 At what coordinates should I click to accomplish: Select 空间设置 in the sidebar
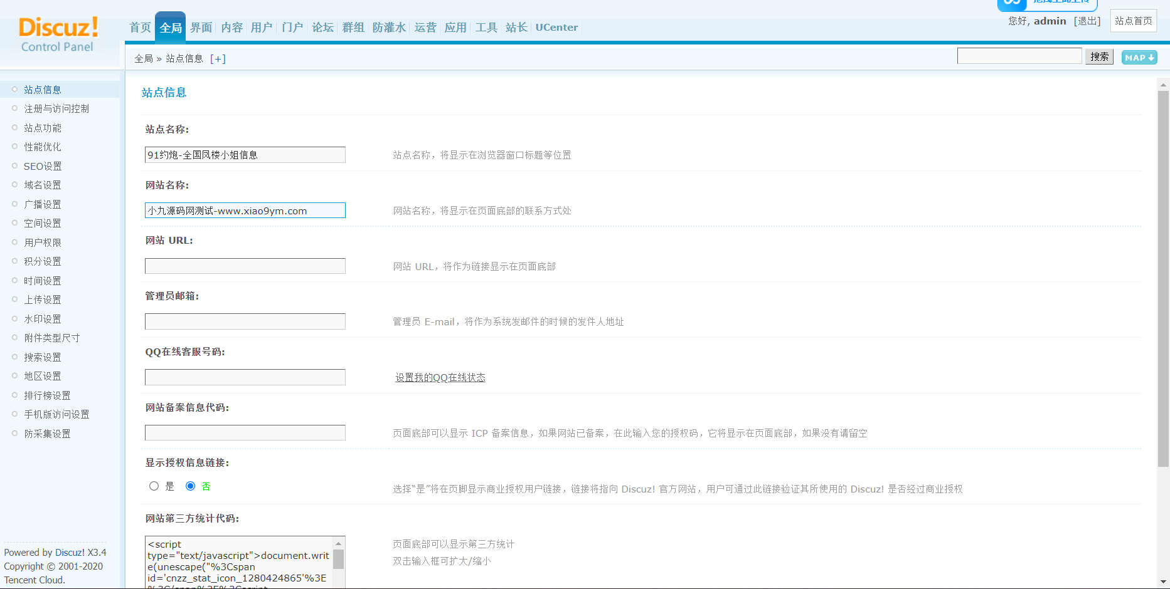coord(43,223)
